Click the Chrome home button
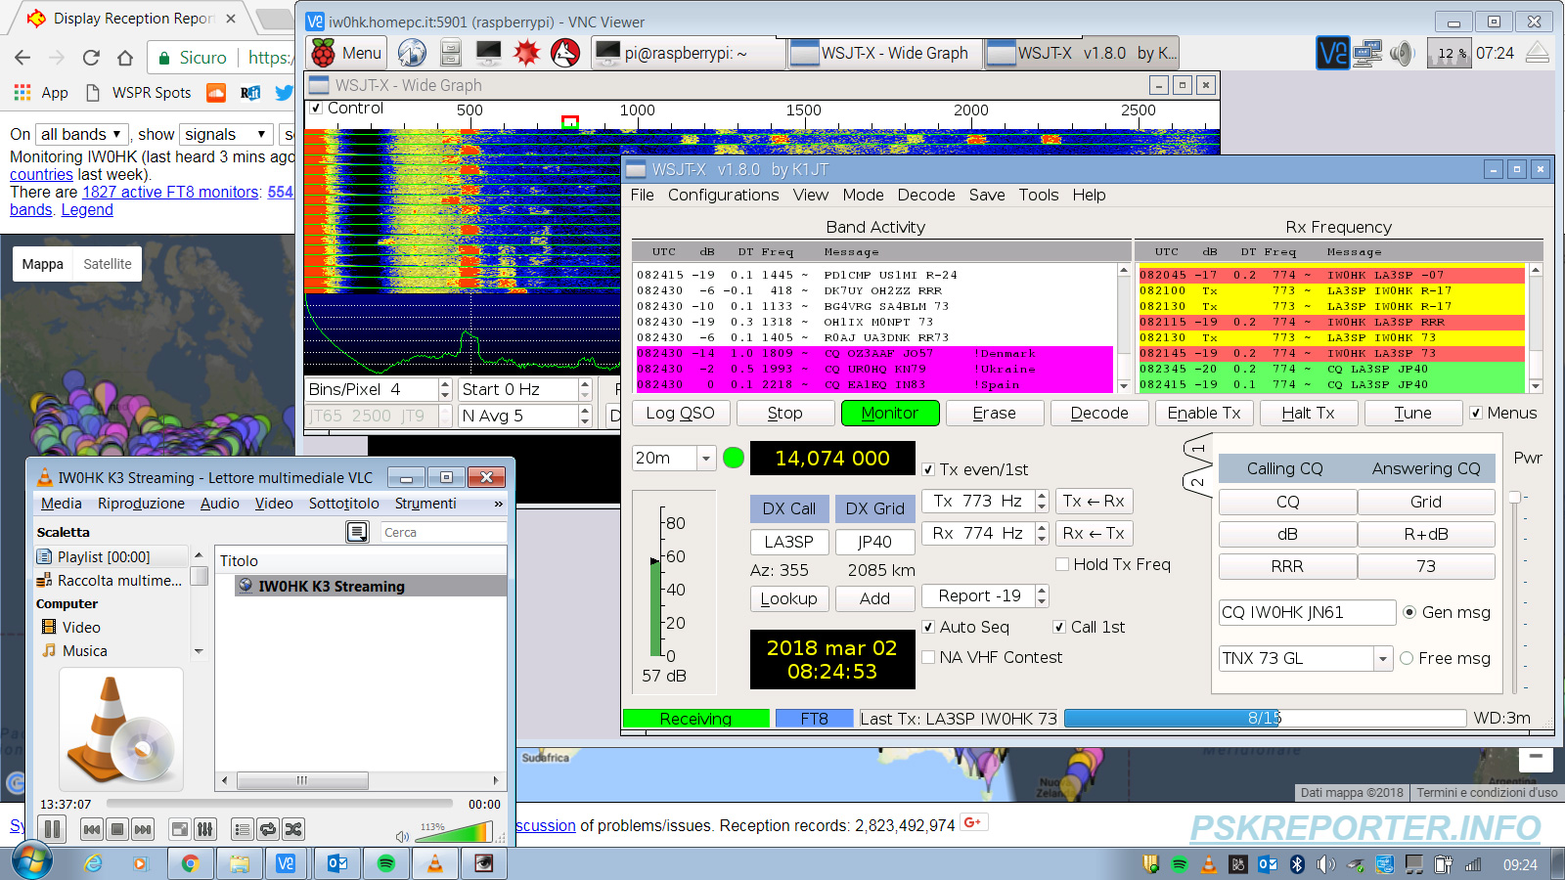The image size is (1565, 880). 125,58
